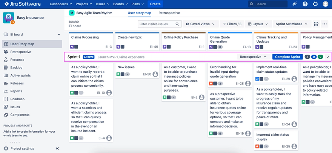The image size is (332, 153).
Task: Click the Easy Insurance project avatar
Action: (9, 18)
